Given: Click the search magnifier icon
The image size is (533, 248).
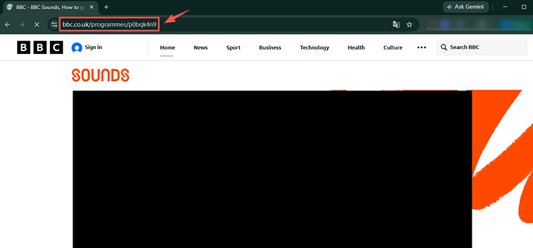Looking at the screenshot, I should 444,47.
